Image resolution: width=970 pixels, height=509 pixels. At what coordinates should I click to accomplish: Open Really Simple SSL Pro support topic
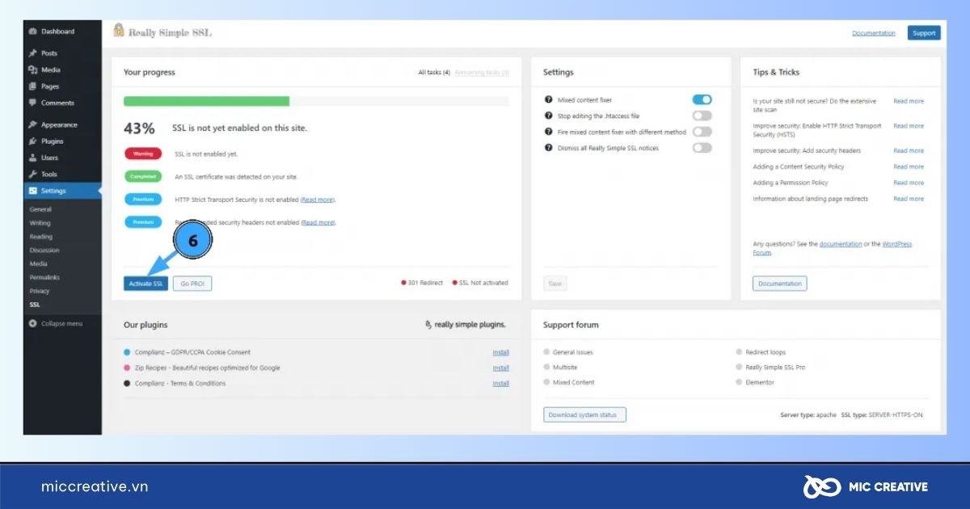(774, 368)
